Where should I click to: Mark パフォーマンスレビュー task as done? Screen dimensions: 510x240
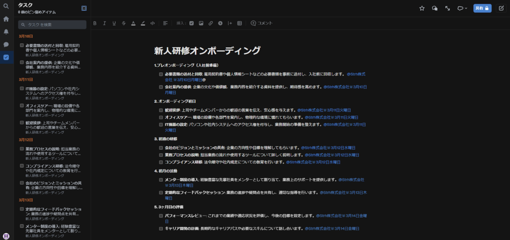(161, 216)
